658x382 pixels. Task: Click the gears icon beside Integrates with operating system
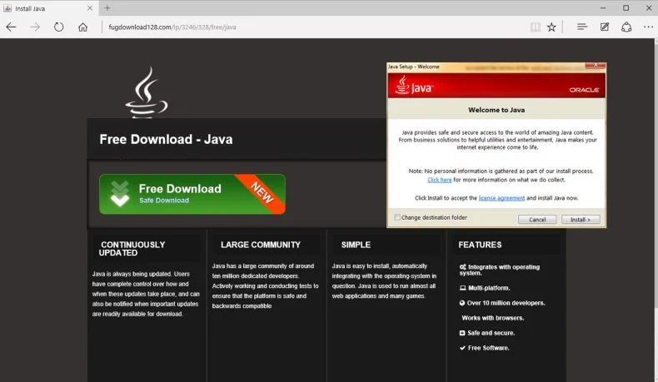point(463,267)
